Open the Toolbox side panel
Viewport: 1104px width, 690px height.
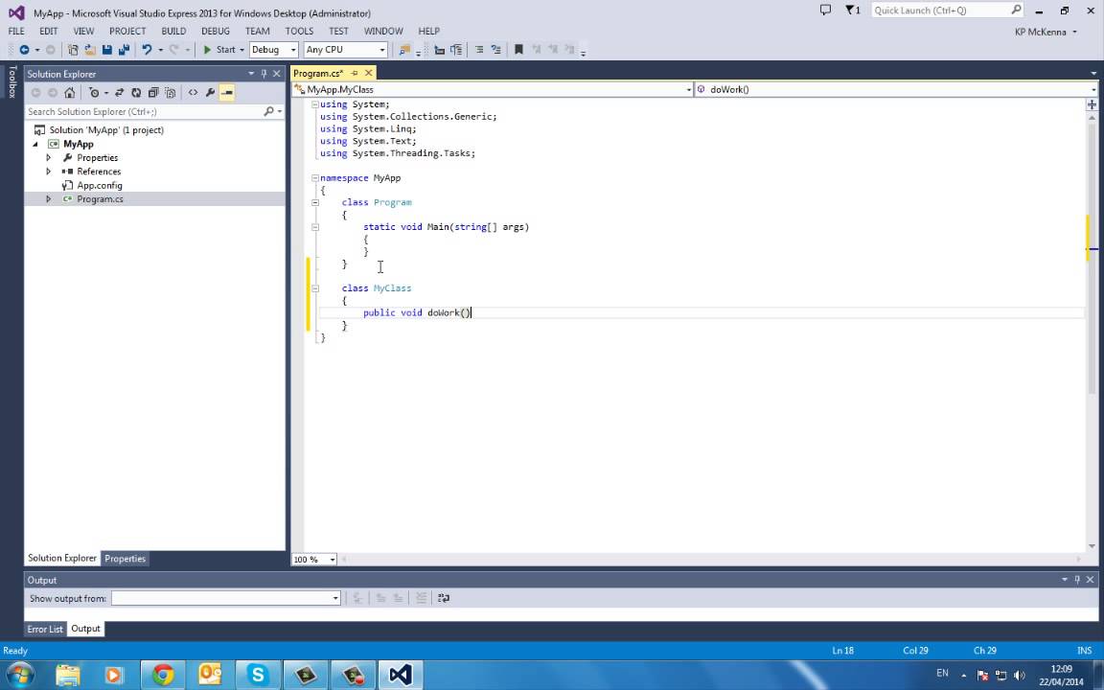pyautogui.click(x=11, y=80)
